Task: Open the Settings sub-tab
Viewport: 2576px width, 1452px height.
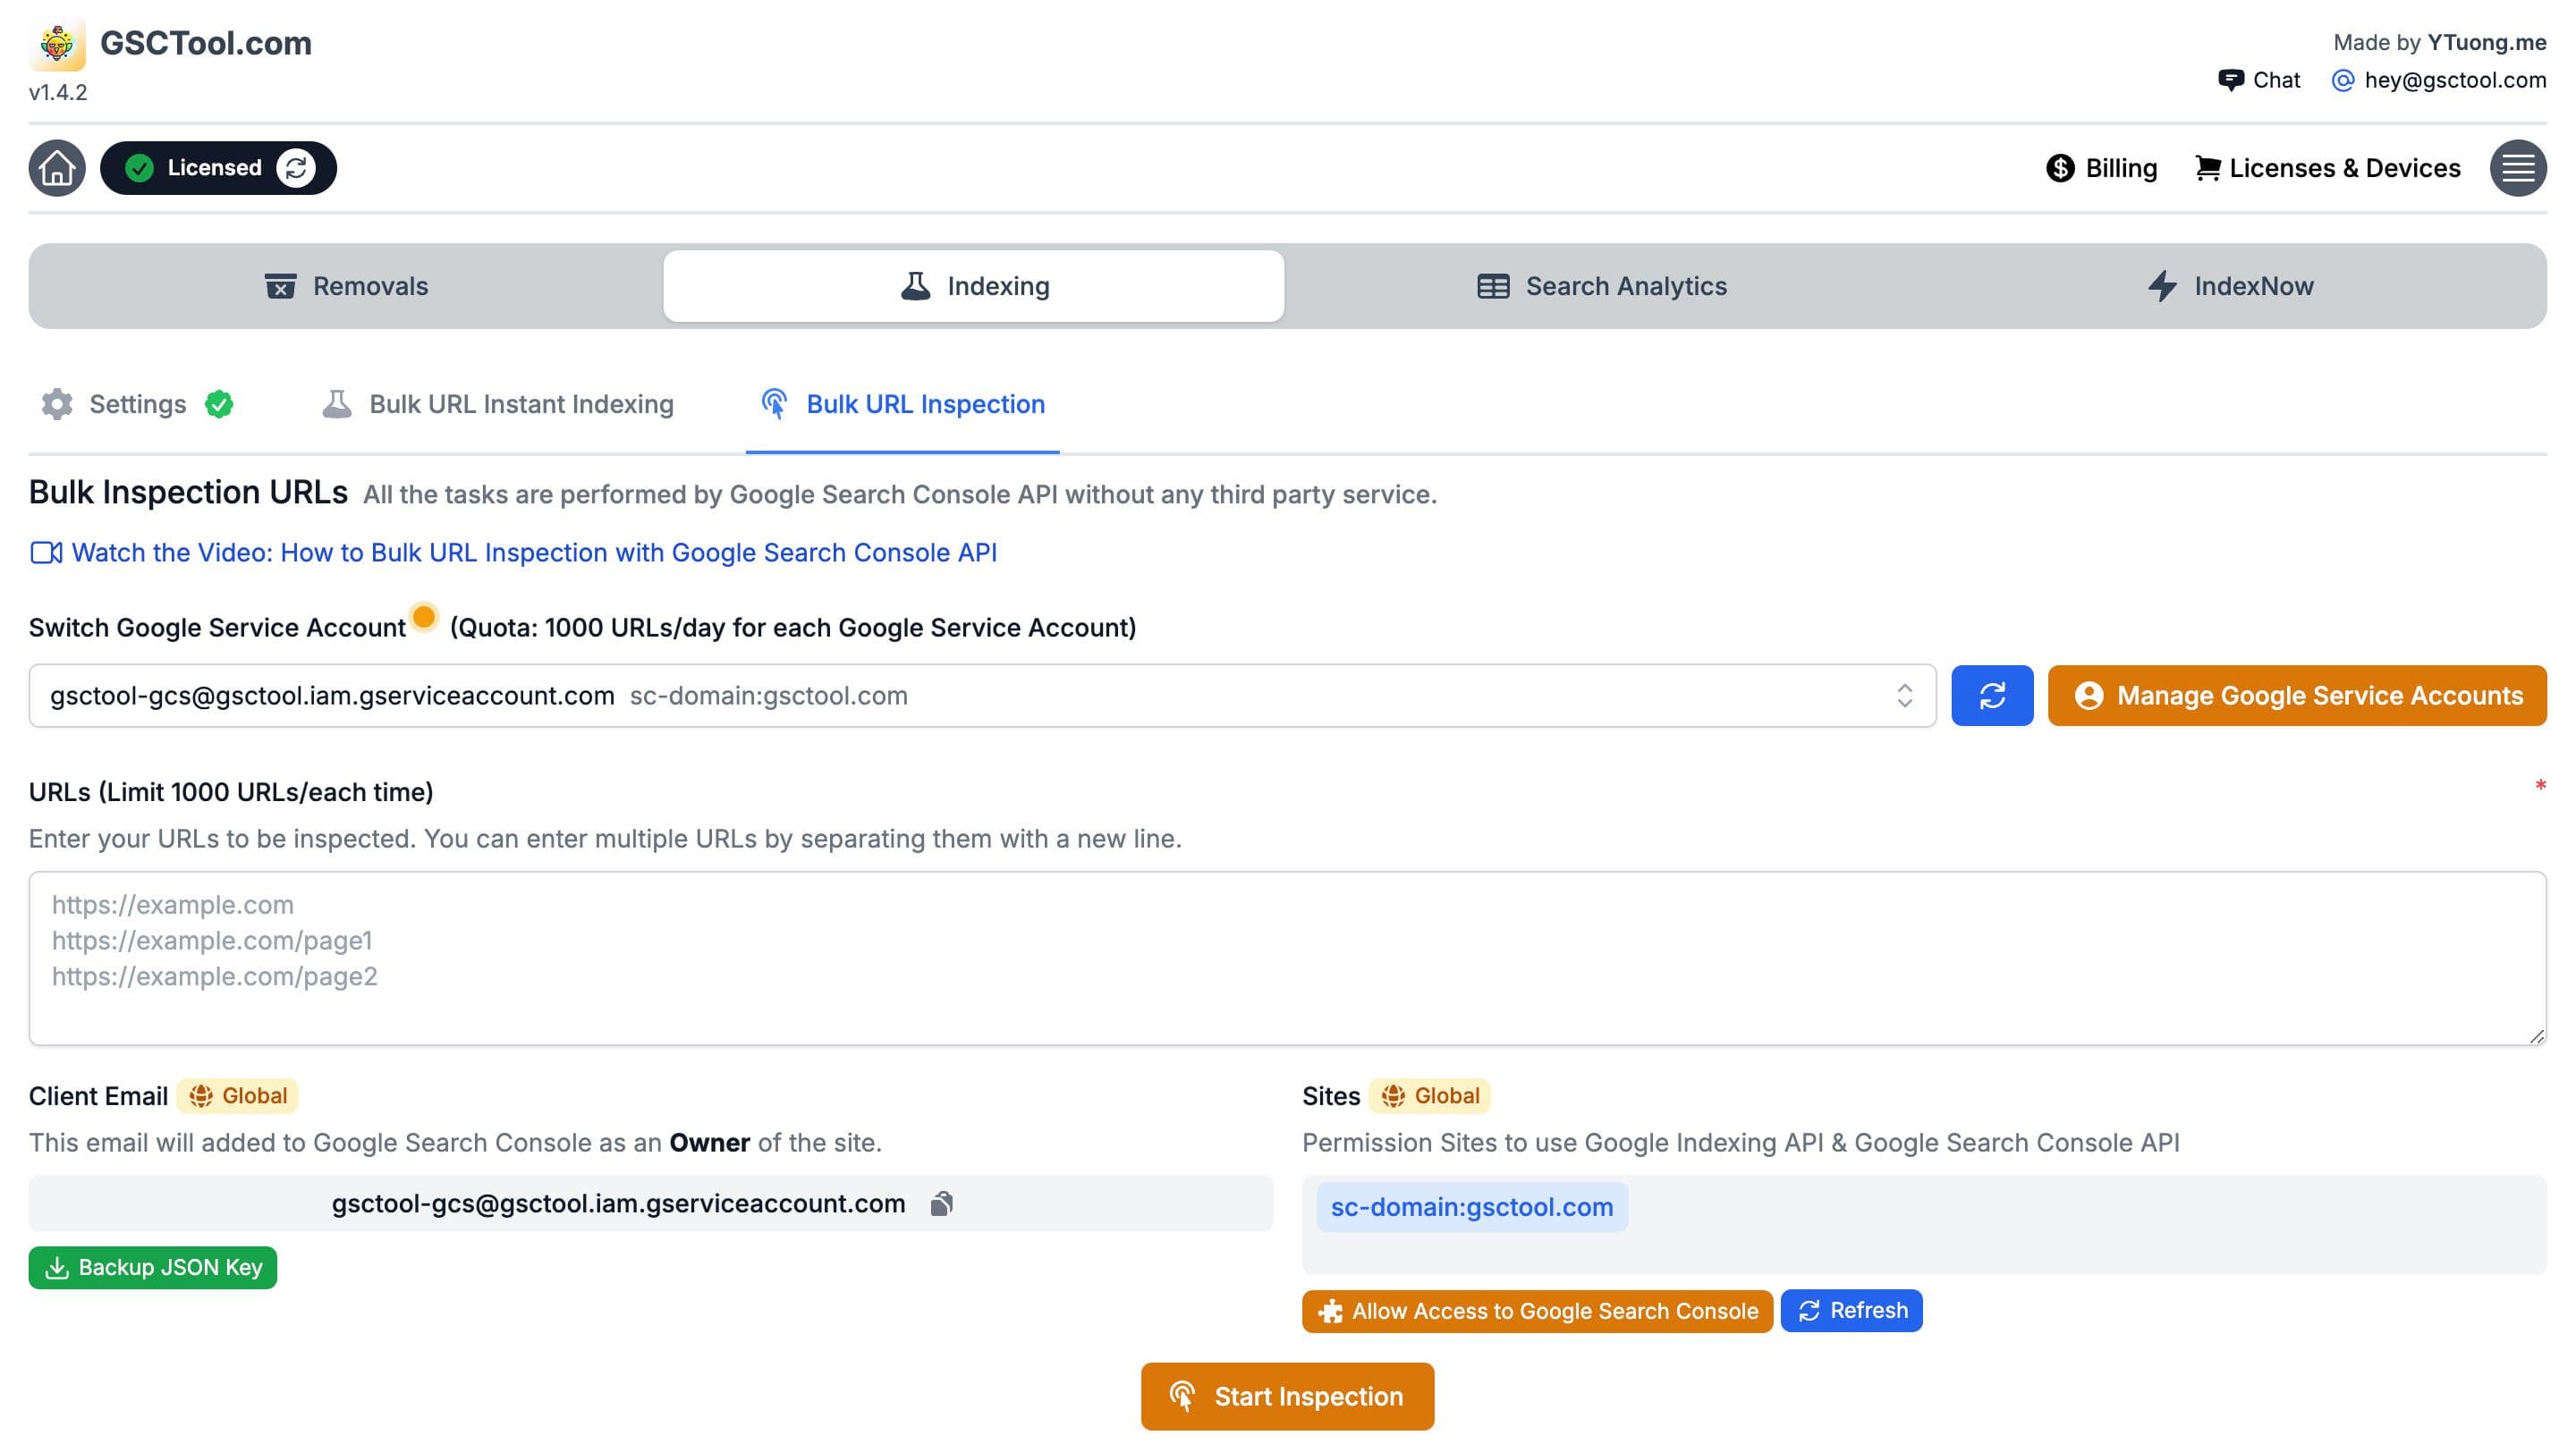Action: tap(137, 404)
